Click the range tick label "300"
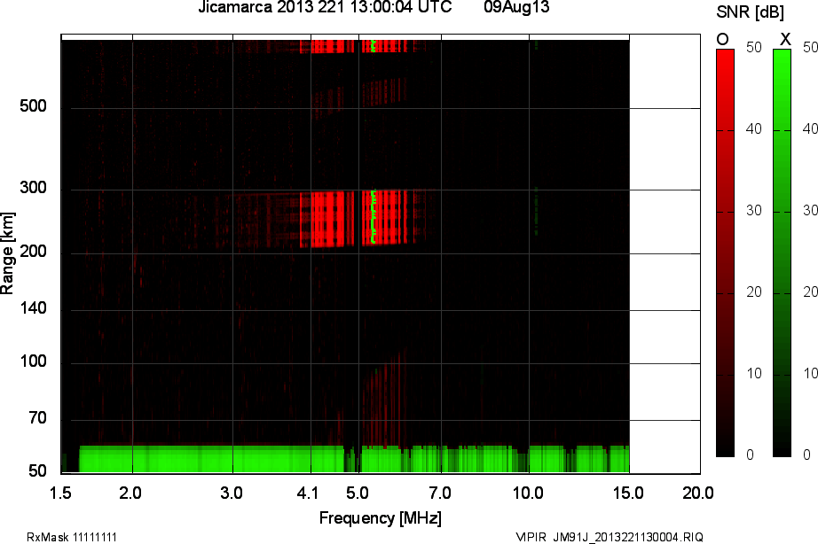 pyautogui.click(x=33, y=188)
